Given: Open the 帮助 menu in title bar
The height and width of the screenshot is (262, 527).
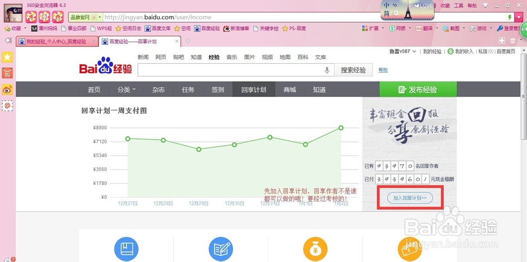Looking at the screenshot, I should click(472, 6).
